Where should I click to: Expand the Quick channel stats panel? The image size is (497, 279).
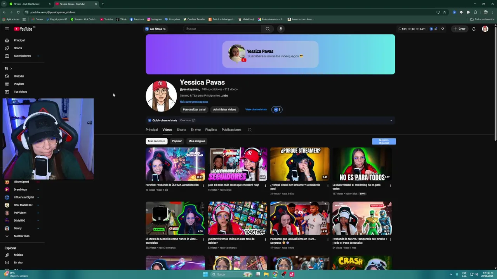(391, 121)
